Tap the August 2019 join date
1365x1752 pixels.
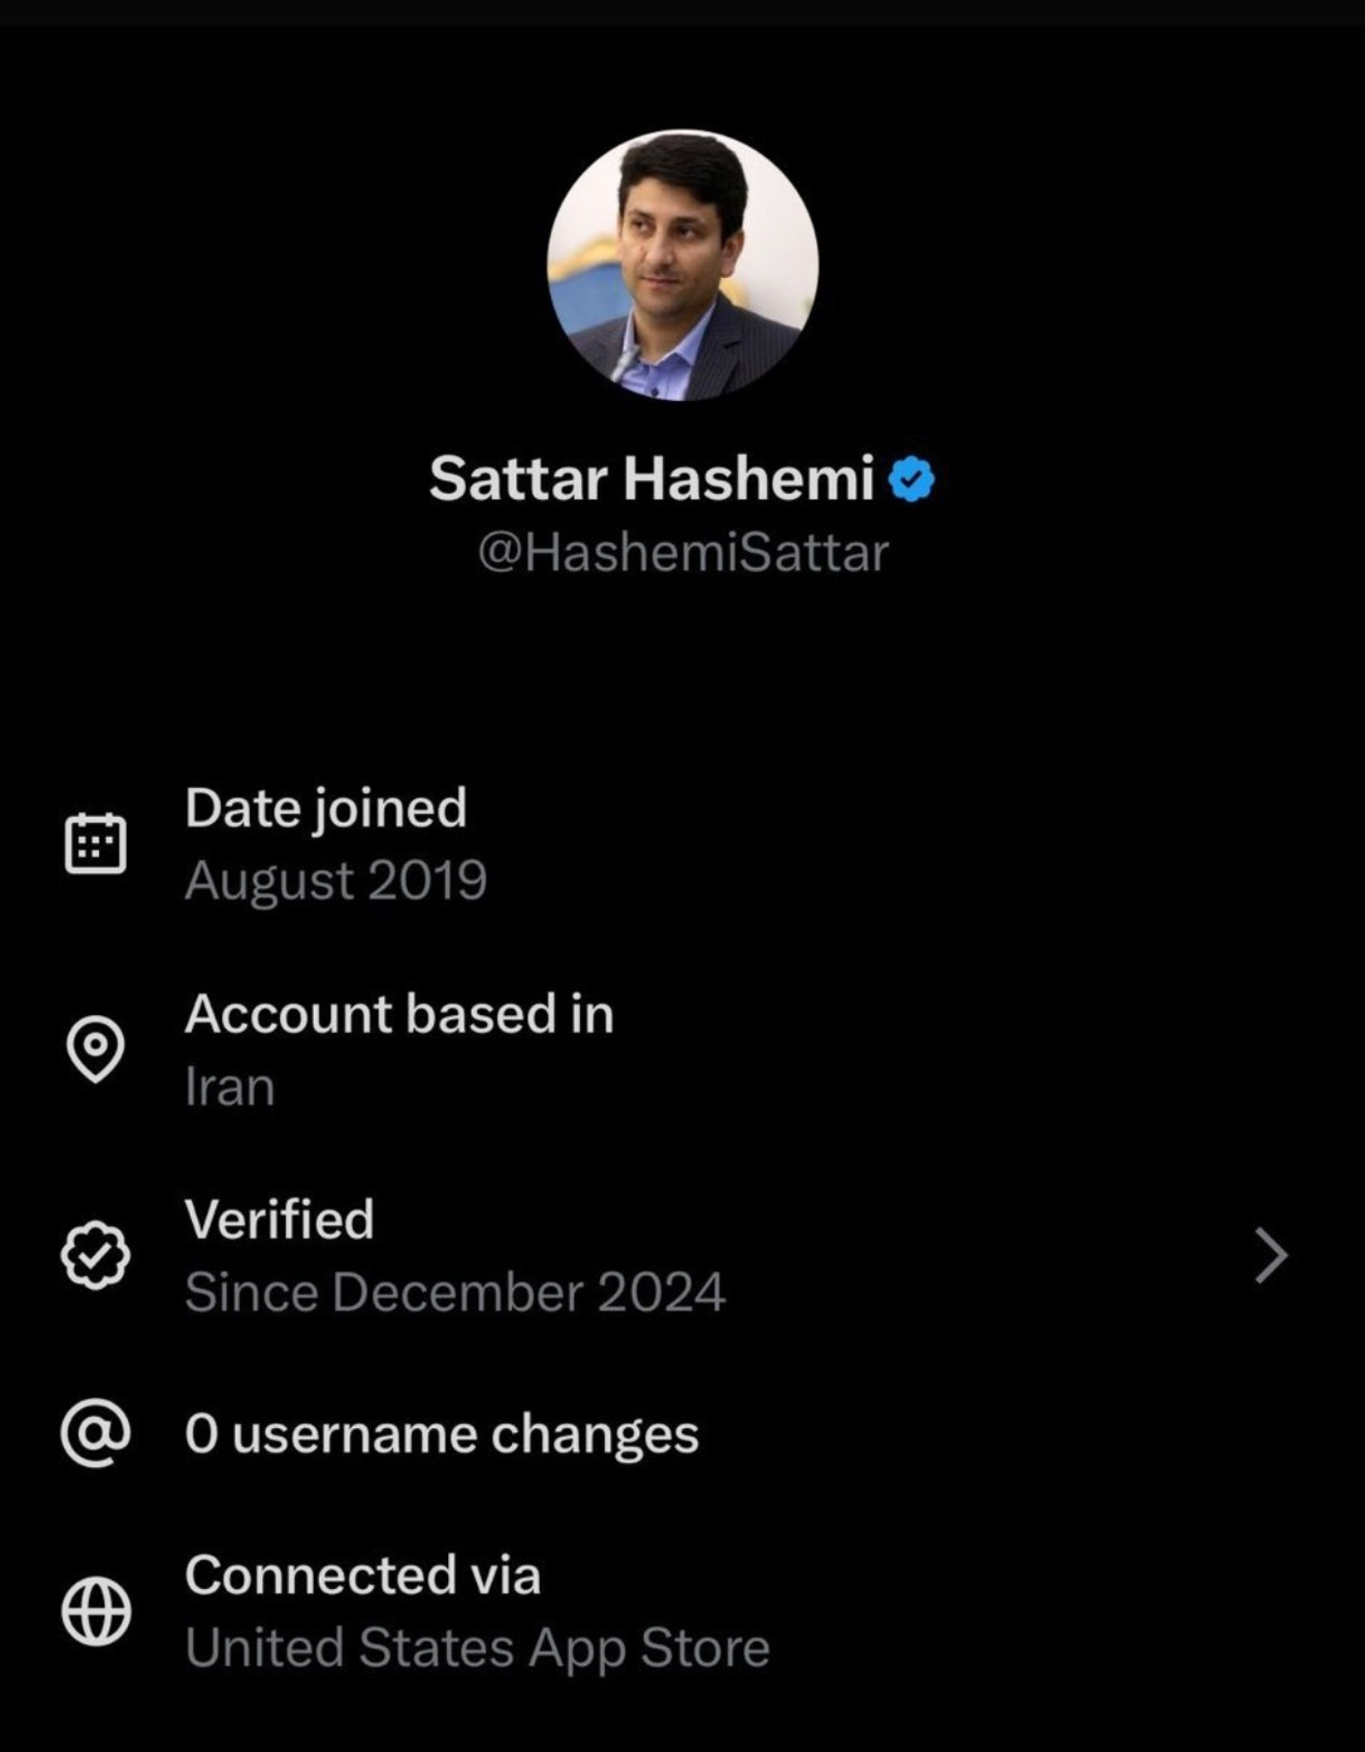(x=335, y=880)
